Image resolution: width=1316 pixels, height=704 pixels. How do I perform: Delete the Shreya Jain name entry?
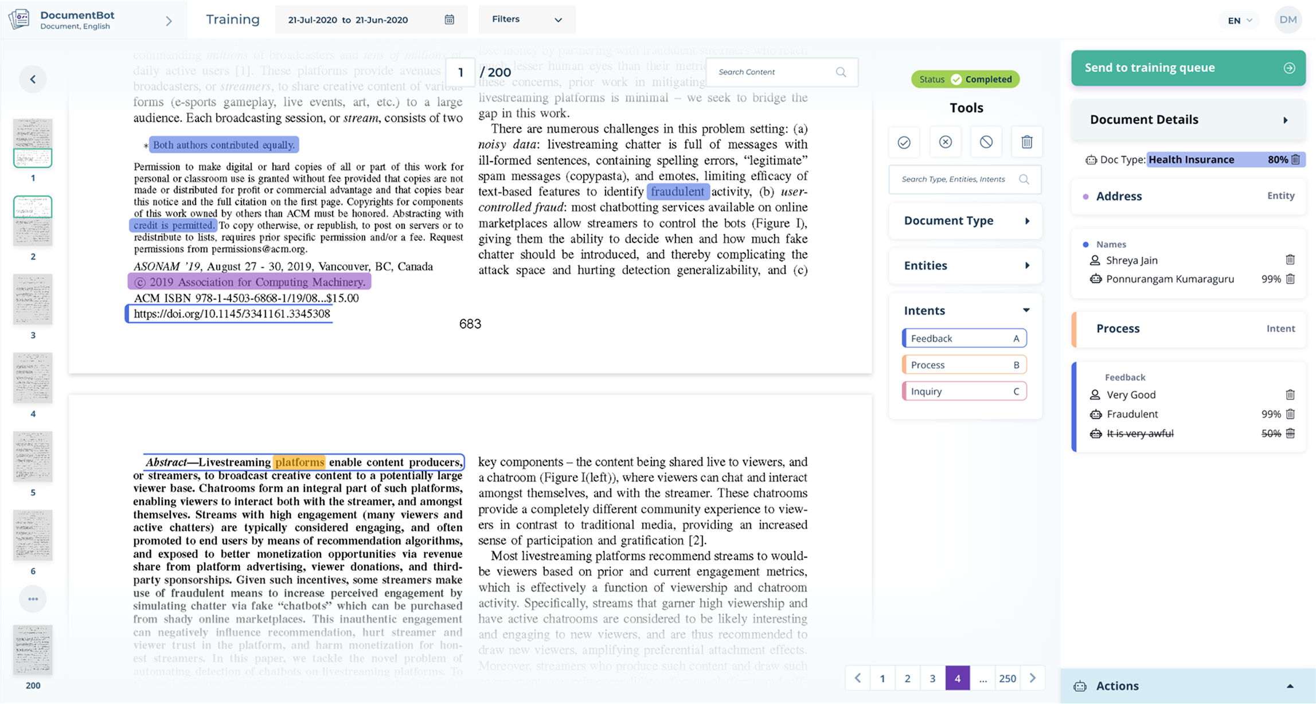click(x=1290, y=260)
